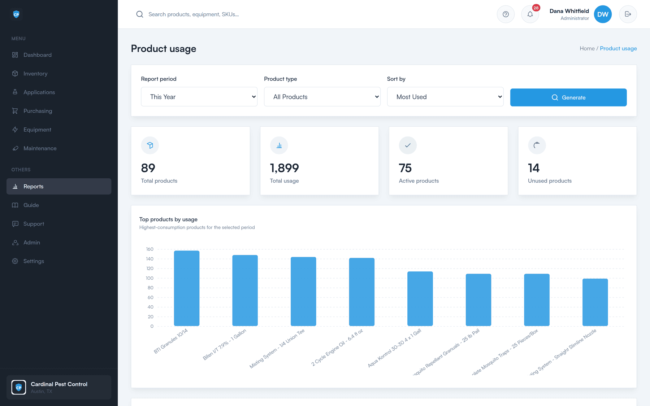650x406 pixels.
Task: Open Guide in the sidebar
Action: (x=59, y=205)
